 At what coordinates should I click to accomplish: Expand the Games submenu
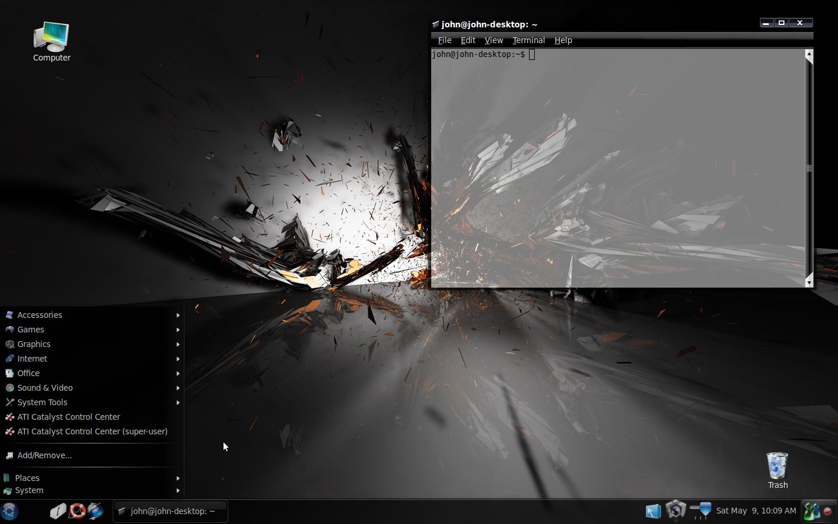[92, 330]
